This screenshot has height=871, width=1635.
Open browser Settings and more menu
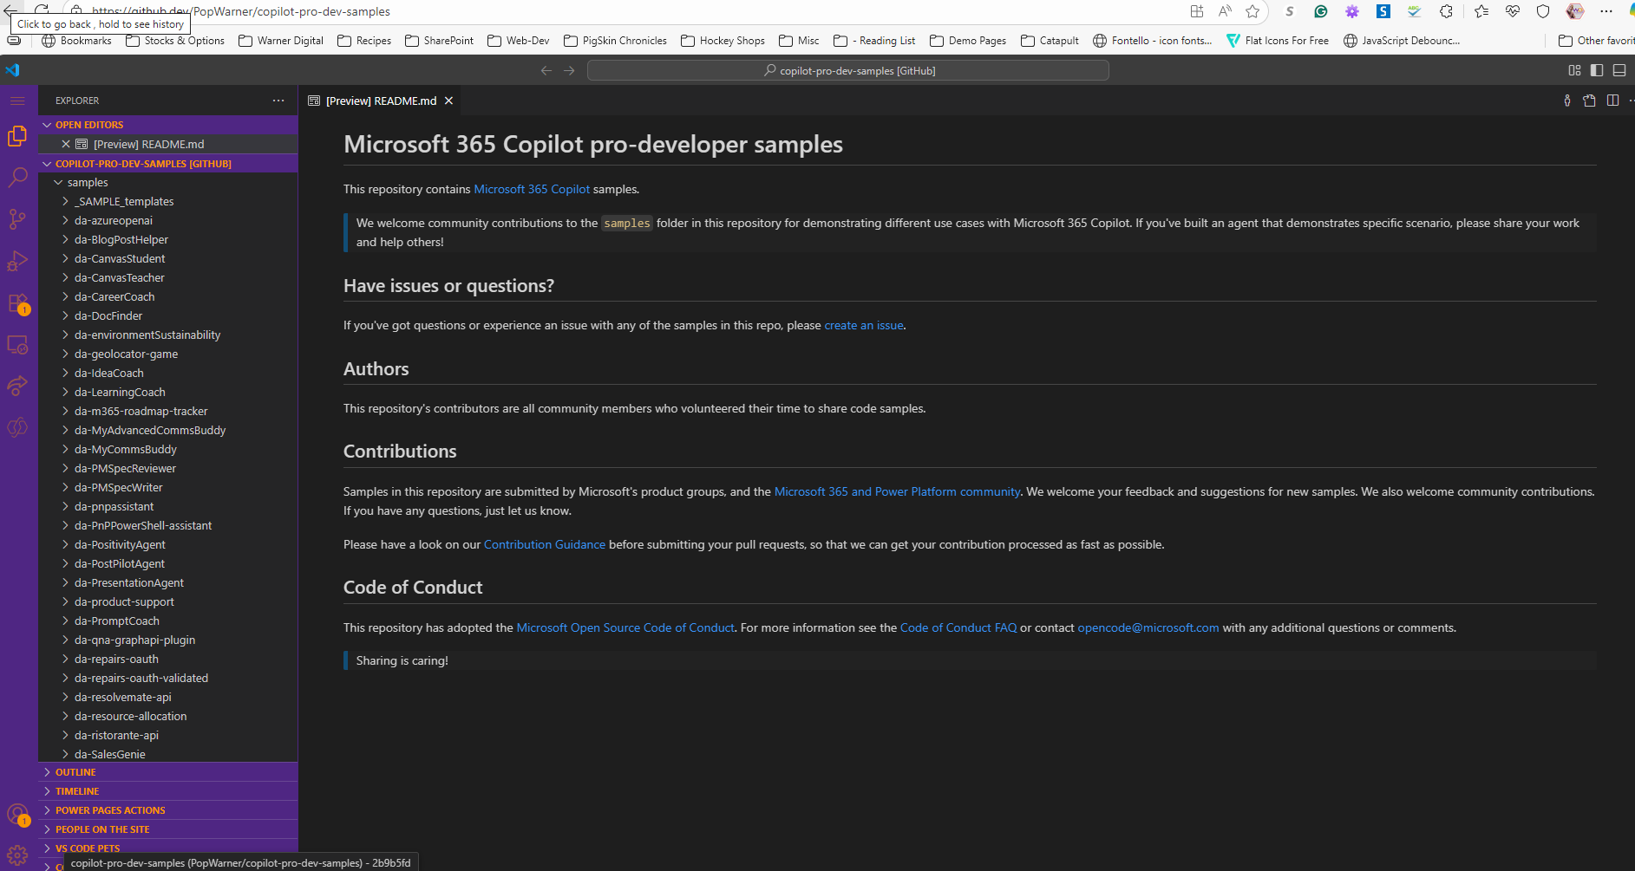pos(1606,11)
